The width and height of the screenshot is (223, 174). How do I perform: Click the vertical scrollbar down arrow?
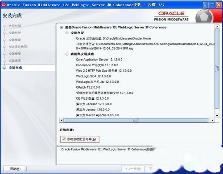[x=217, y=115]
